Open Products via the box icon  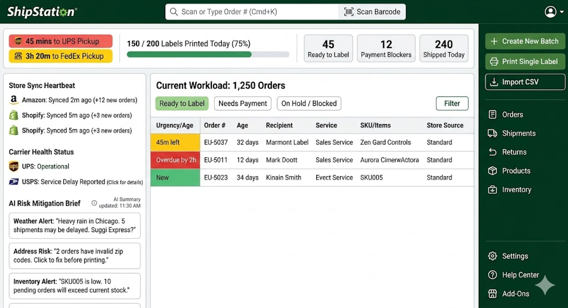pos(492,171)
